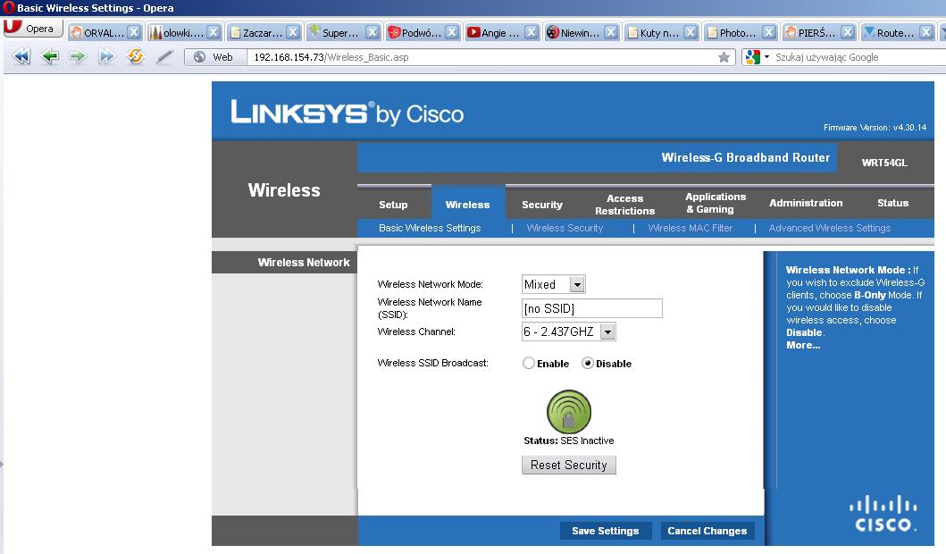Image resolution: width=946 pixels, height=554 pixels.
Task: Go to Wireless Security subtab
Action: pyautogui.click(x=565, y=228)
